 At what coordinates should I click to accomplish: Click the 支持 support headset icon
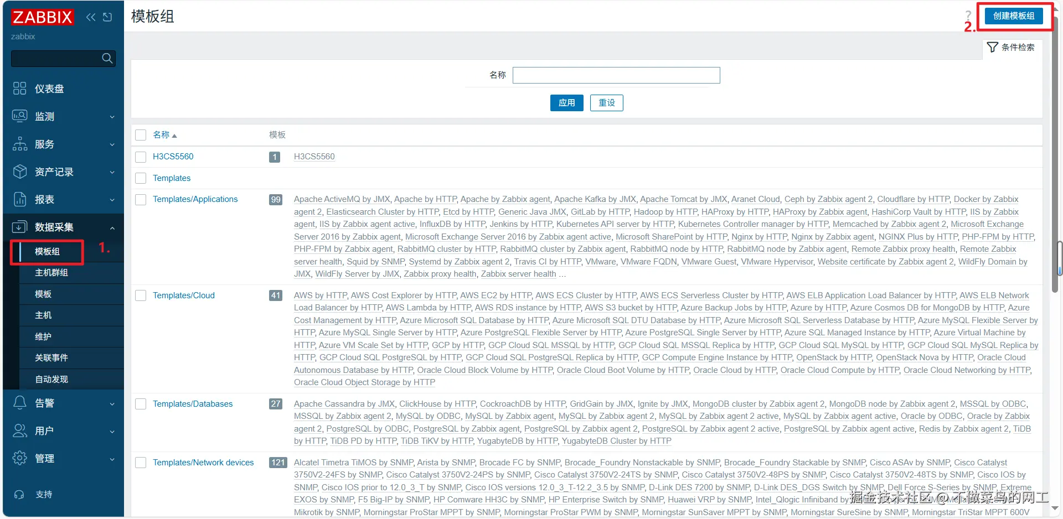click(x=19, y=495)
